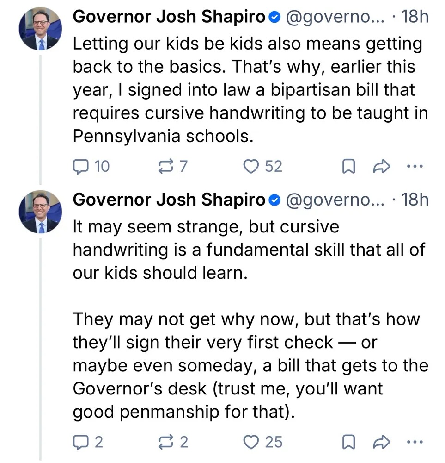Open the 18h timestamp on the first post
445x463 pixels.
[x=415, y=17]
